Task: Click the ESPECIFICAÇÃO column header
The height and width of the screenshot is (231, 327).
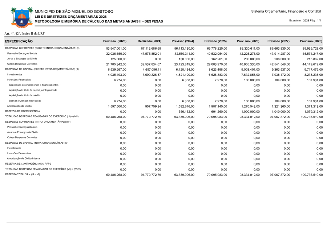Action: click(19, 41)
